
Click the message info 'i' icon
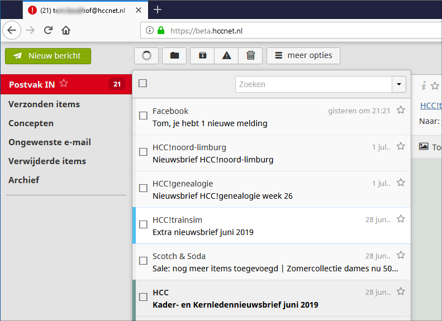[424, 85]
